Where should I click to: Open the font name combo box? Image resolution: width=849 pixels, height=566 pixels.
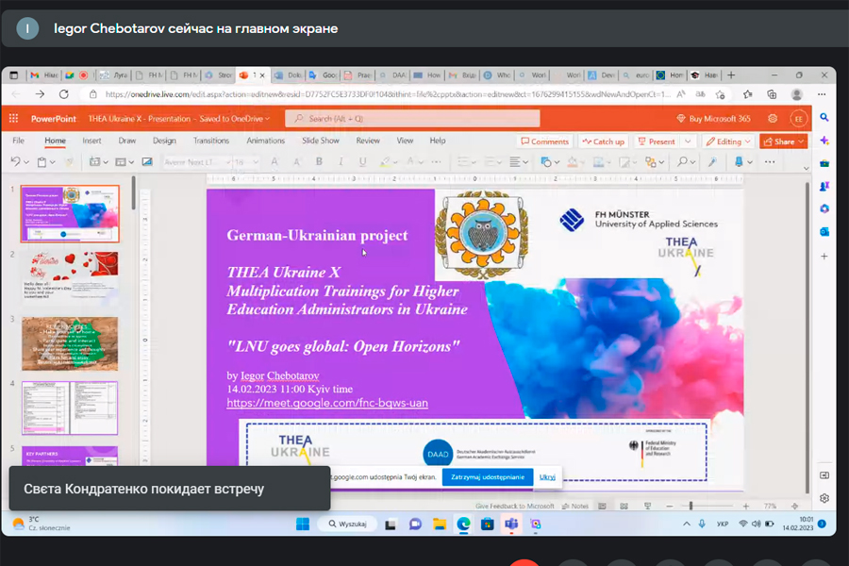(x=197, y=161)
